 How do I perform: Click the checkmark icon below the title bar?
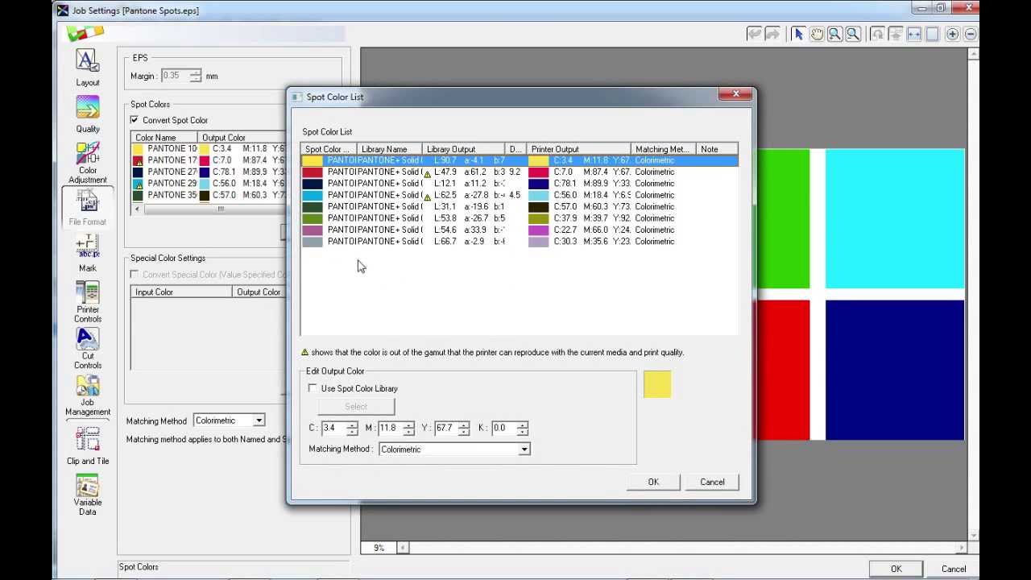pos(86,33)
